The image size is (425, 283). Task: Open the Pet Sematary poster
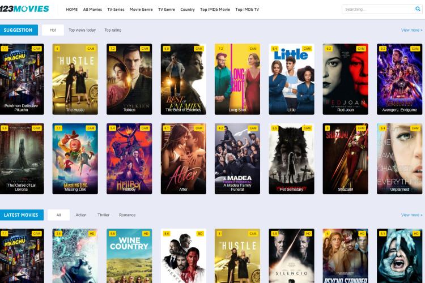(291, 158)
